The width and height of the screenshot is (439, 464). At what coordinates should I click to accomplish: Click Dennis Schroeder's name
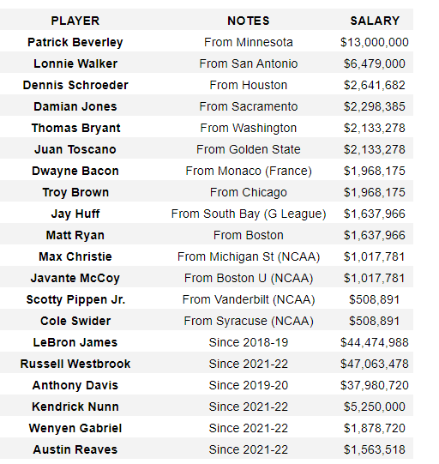[75, 85]
